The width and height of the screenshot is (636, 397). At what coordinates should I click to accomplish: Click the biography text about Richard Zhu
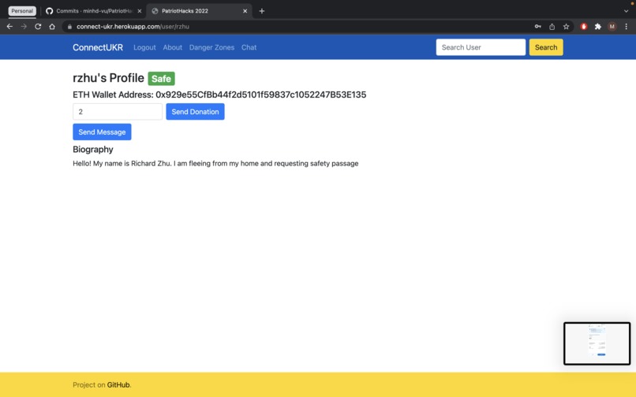[x=215, y=164]
